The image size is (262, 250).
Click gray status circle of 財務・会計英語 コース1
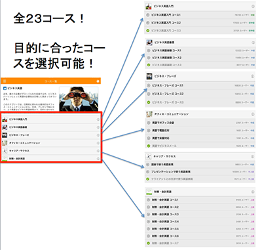click(149, 199)
